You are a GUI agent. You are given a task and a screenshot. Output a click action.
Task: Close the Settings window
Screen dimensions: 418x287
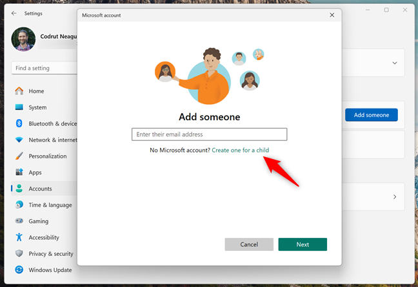pyautogui.click(x=405, y=10)
